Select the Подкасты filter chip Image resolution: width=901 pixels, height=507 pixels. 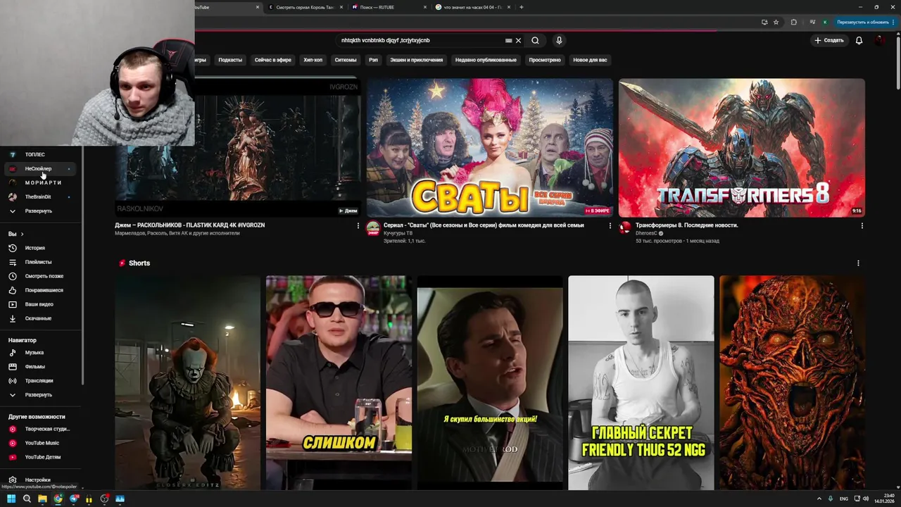[230, 60]
